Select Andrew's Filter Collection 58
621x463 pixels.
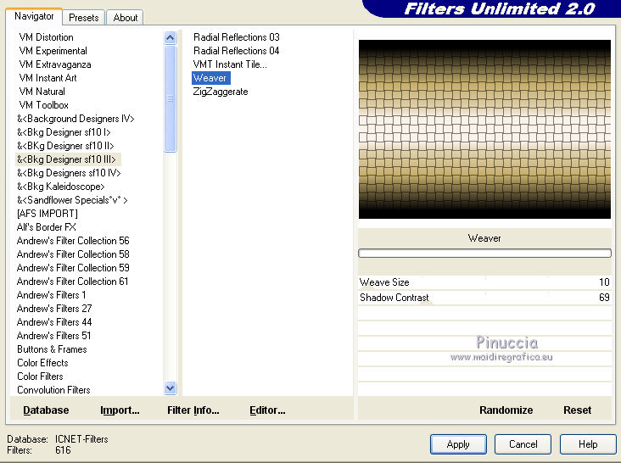[x=73, y=254]
